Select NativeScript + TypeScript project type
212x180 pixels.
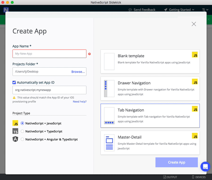point(22,131)
